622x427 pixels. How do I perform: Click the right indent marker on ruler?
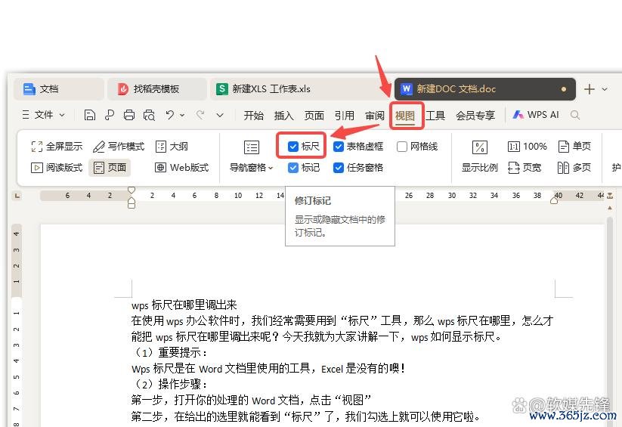pyautogui.click(x=554, y=201)
